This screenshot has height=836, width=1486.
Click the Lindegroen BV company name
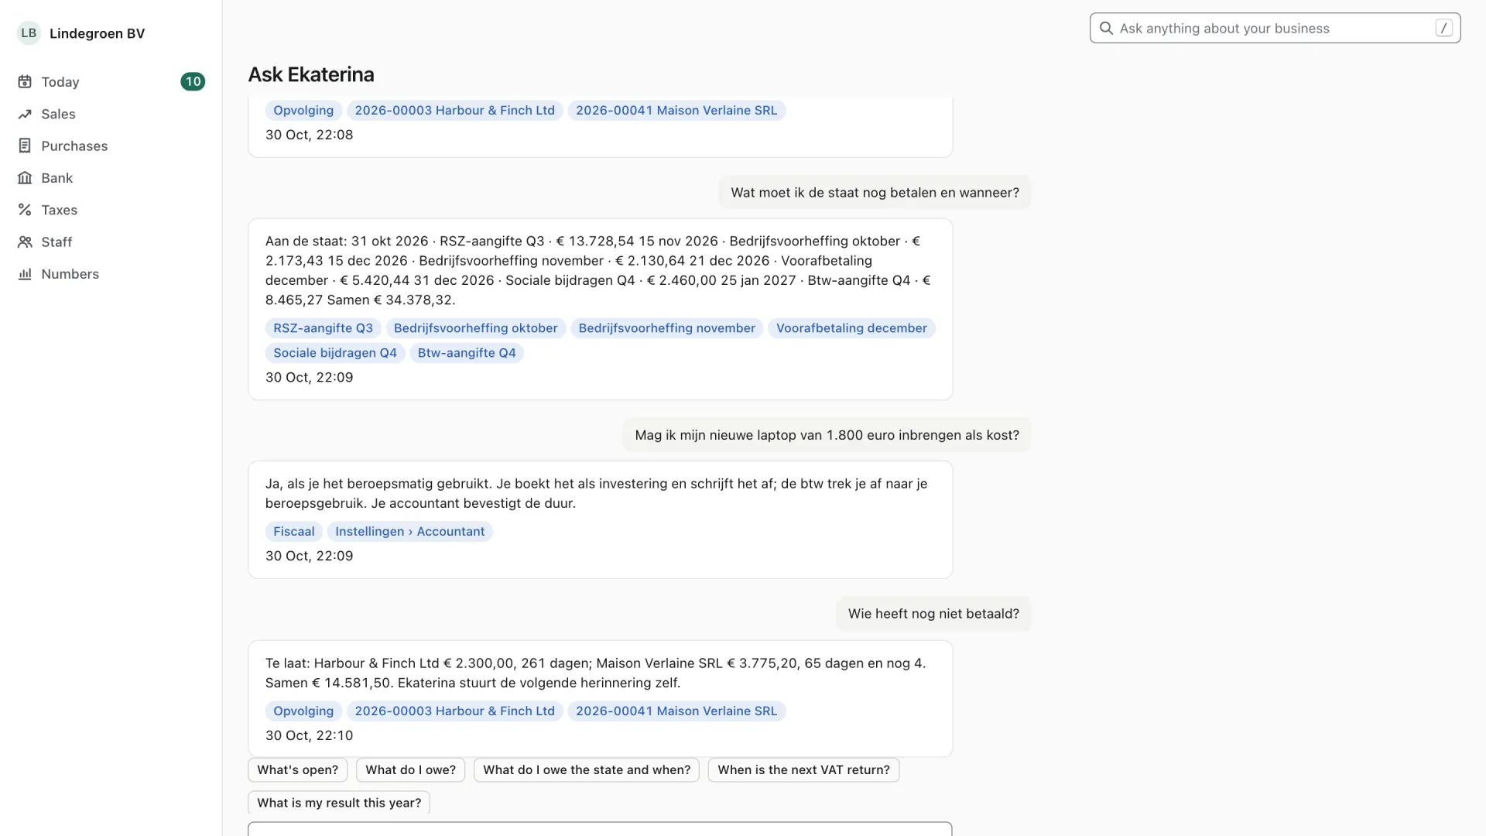click(x=97, y=33)
